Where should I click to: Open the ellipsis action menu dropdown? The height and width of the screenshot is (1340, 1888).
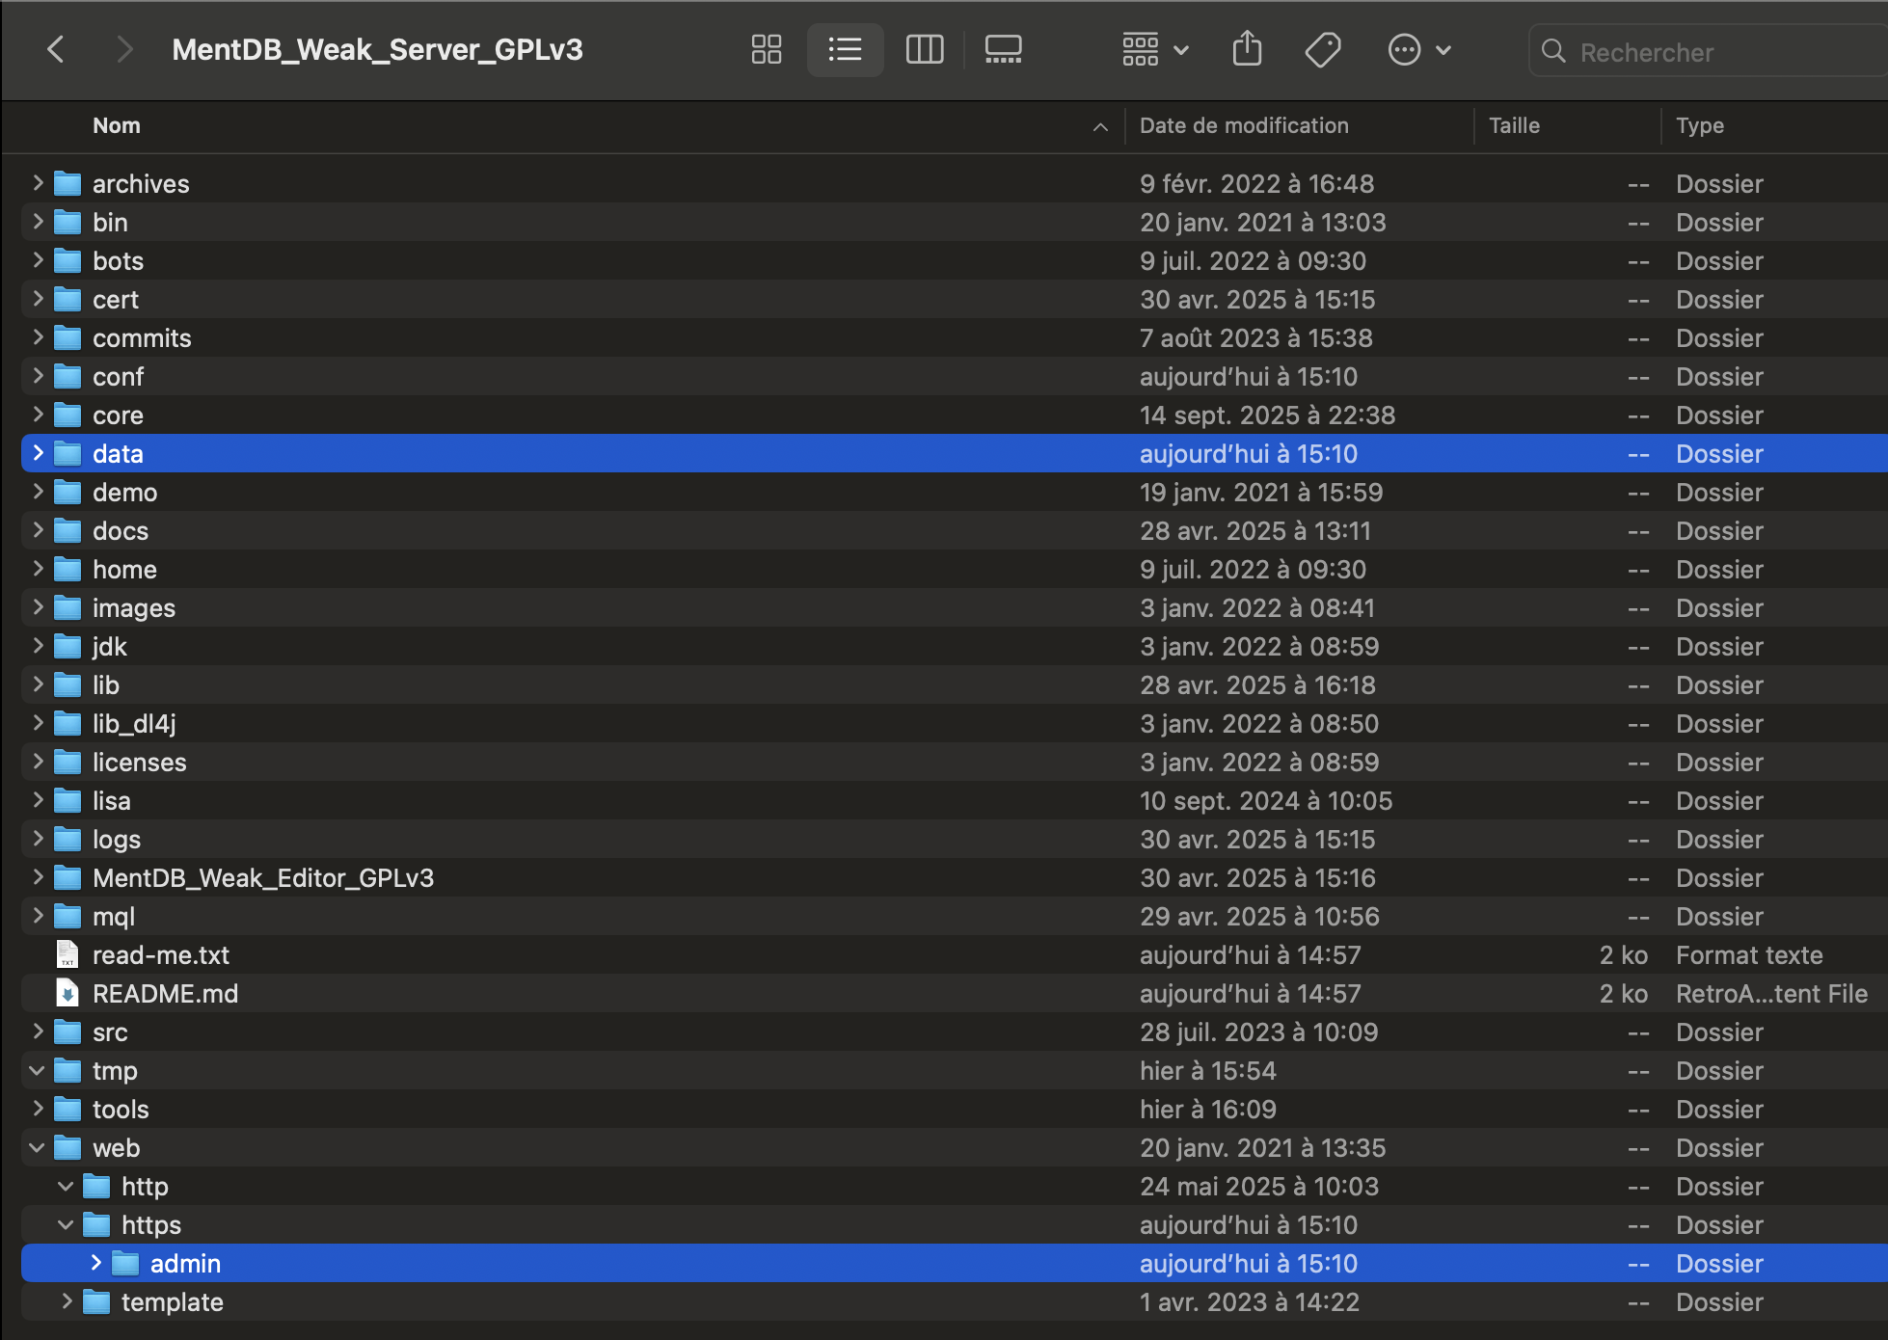(1418, 49)
